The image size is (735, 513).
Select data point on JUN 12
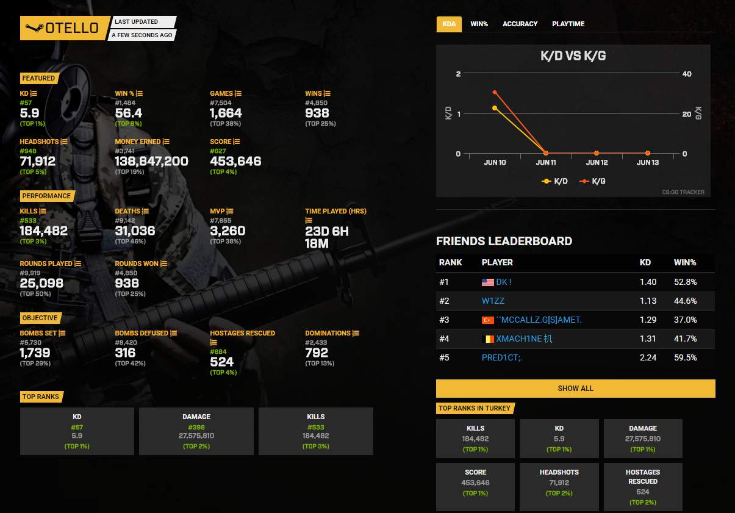point(597,153)
